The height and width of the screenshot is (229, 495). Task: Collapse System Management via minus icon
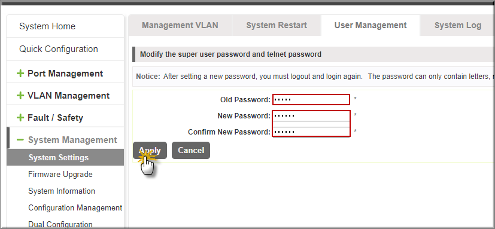click(x=20, y=140)
